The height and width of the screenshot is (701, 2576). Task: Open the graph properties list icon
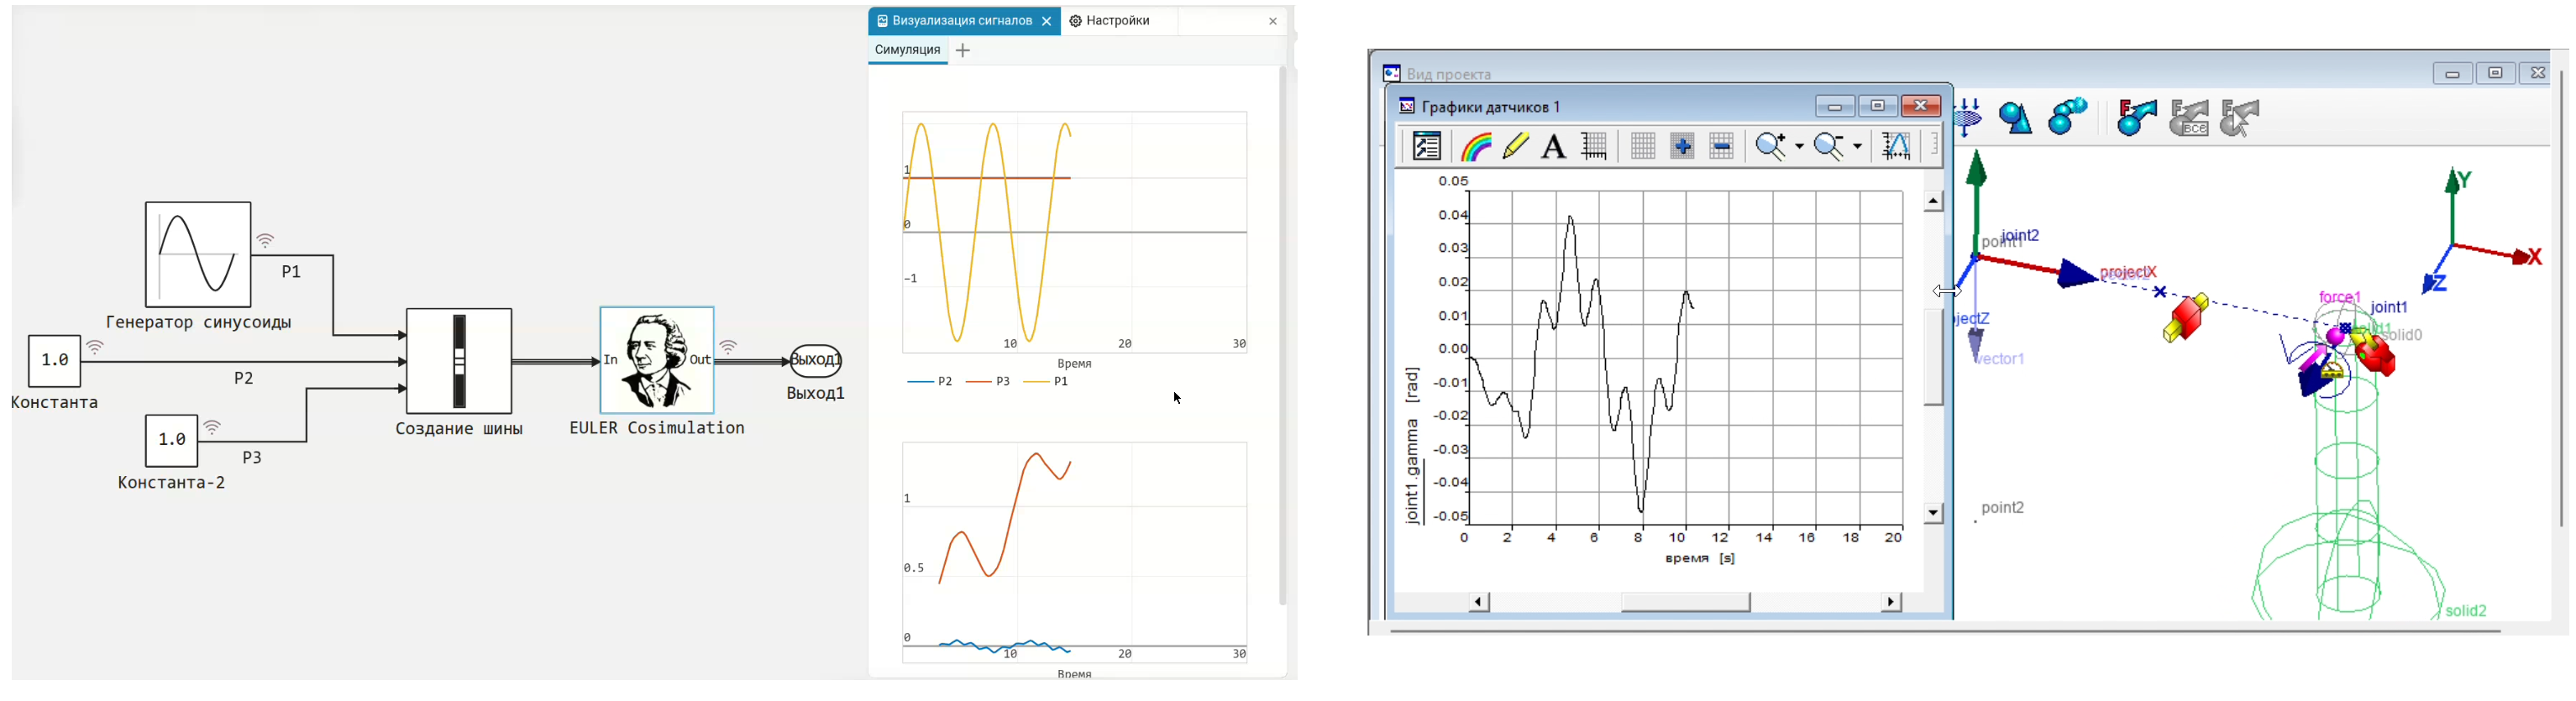tap(1426, 147)
